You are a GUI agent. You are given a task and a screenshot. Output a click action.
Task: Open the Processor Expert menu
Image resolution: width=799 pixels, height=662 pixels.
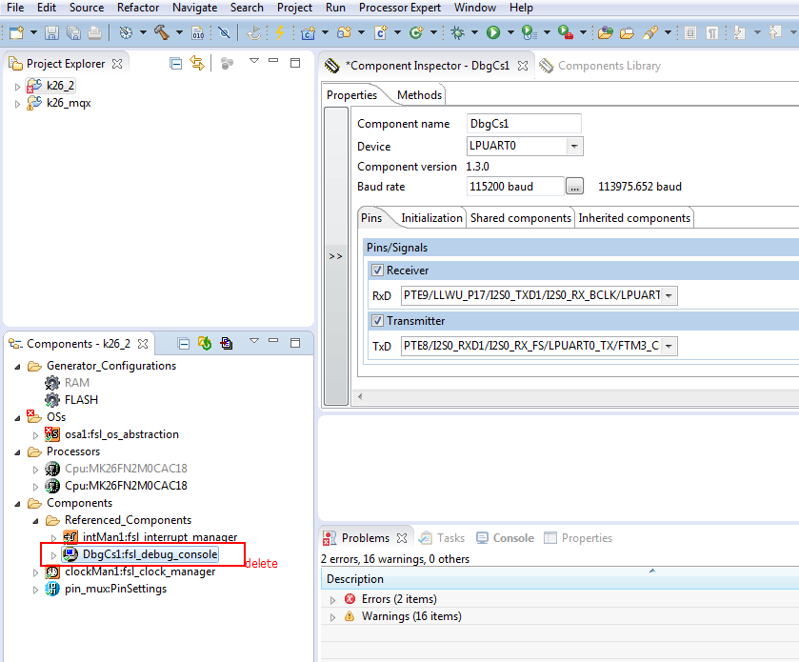(400, 8)
